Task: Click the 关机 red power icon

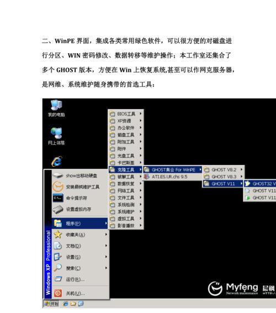Action: click(58, 293)
